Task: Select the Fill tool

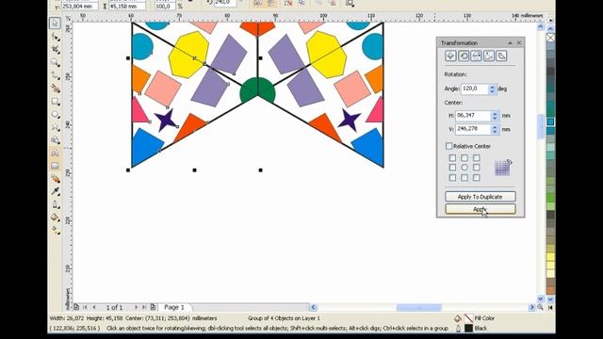Action: [x=56, y=218]
